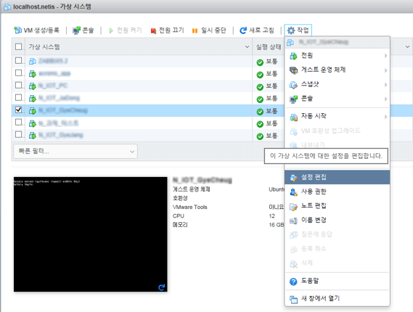Check the acronis VM row checkbox
Image resolution: width=413 pixels, height=312 pixels.
(18, 73)
